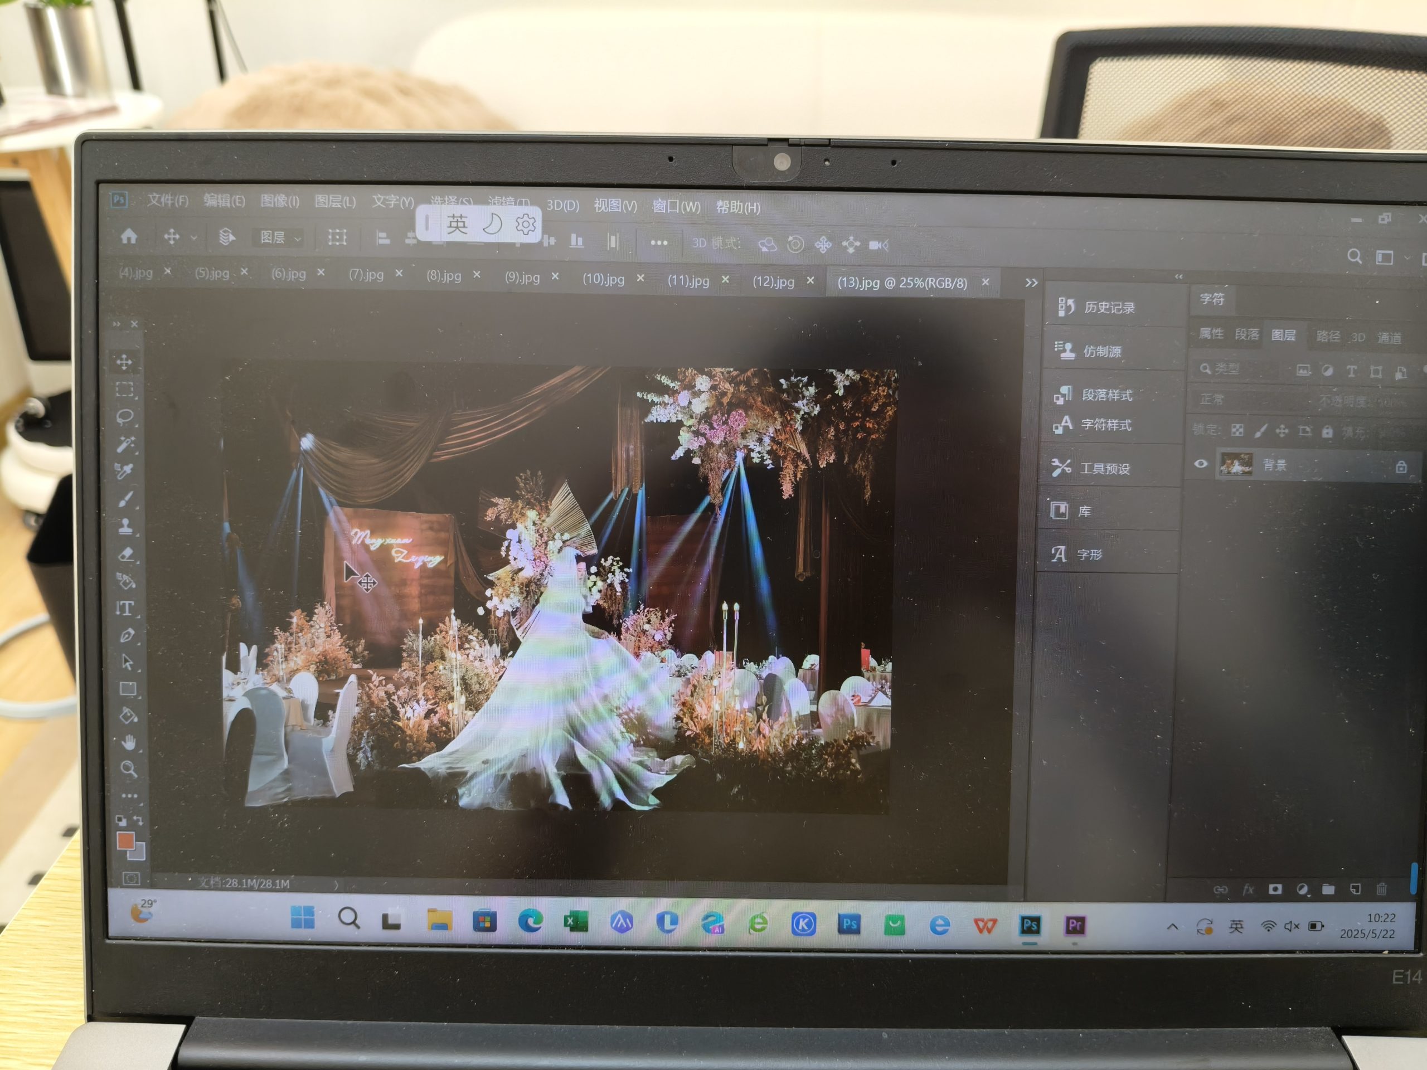1427x1070 pixels.
Task: Expand the hidden document tabs chevron
Action: (x=1031, y=283)
